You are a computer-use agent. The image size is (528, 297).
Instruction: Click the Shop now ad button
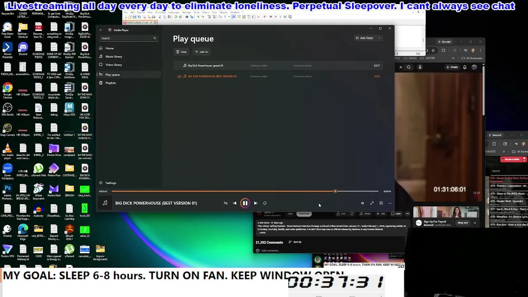click(462, 223)
